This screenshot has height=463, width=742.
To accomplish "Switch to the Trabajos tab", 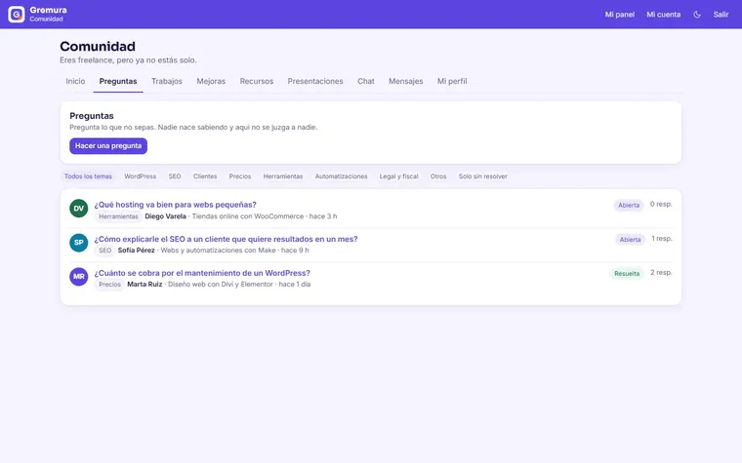I will click(167, 81).
